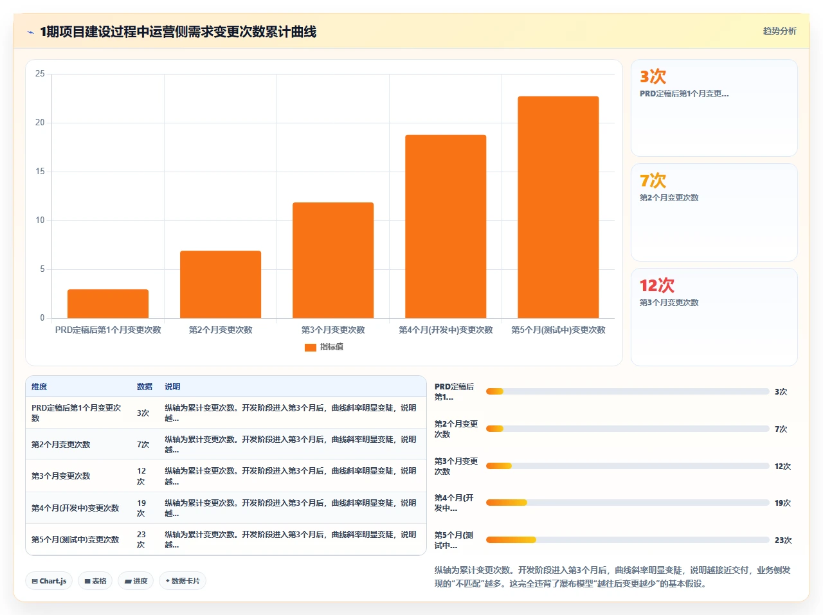This screenshot has height=615, width=823.
Task: Select table row PRD定稿后第1个月变更次数
Action: [x=226, y=413]
